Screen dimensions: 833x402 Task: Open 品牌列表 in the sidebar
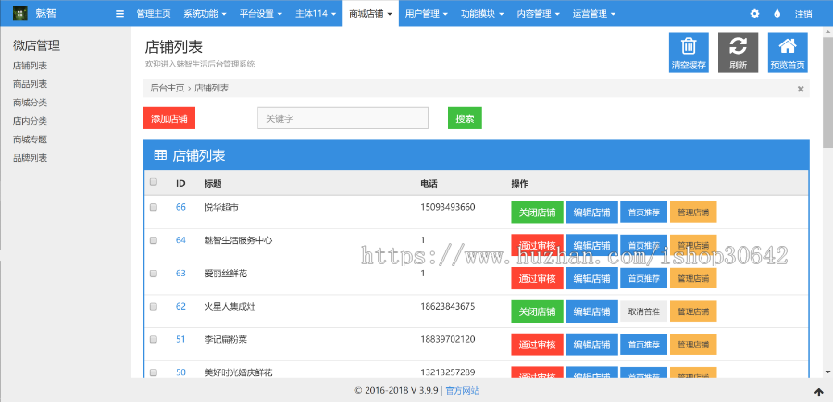31,158
